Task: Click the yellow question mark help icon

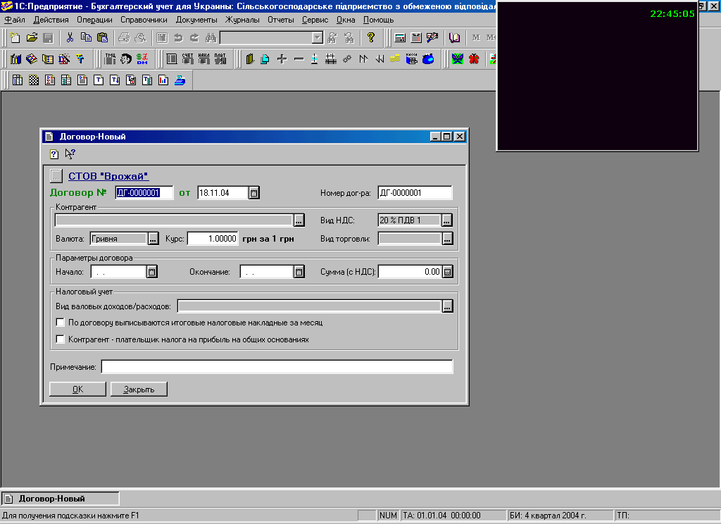Action: click(x=371, y=38)
